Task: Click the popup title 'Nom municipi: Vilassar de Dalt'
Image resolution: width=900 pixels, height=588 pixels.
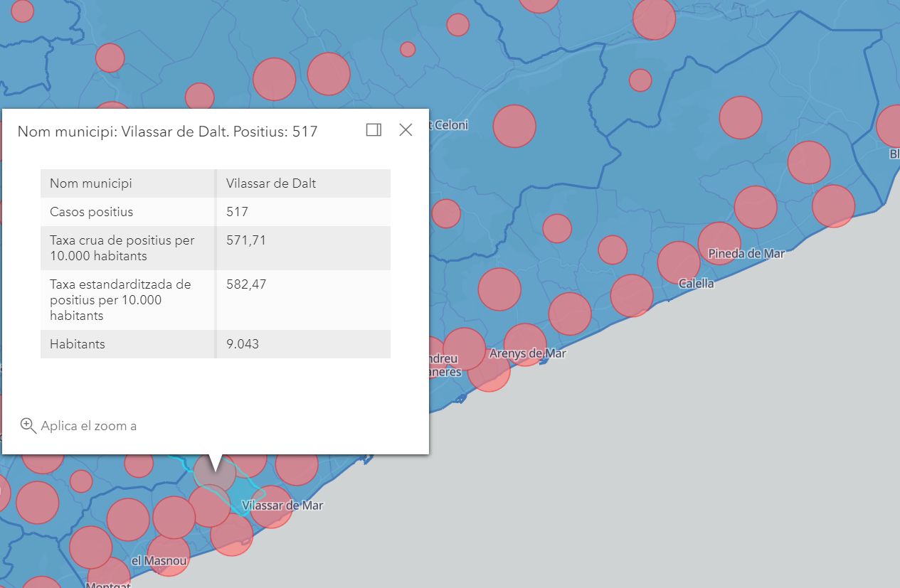Action: [x=167, y=132]
